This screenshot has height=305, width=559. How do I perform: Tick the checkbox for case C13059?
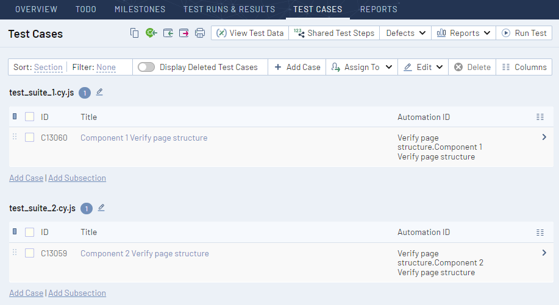(x=29, y=253)
